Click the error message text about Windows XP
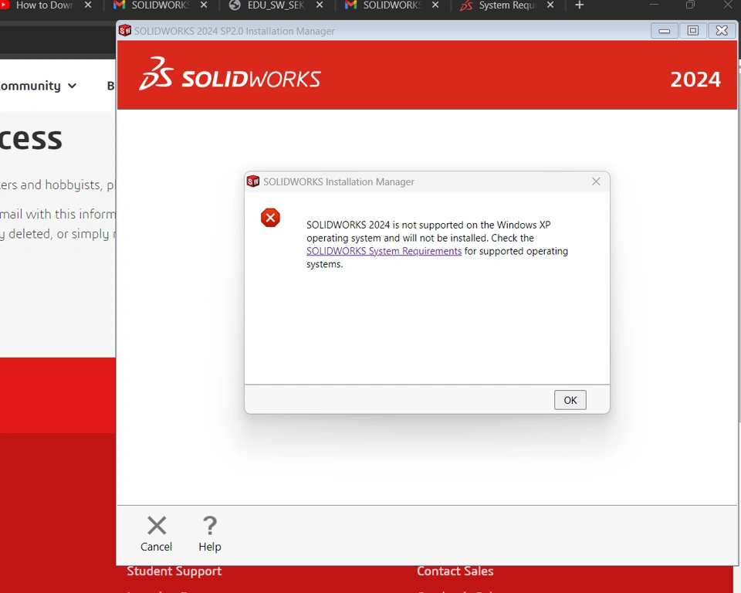741x593 pixels. (x=437, y=245)
